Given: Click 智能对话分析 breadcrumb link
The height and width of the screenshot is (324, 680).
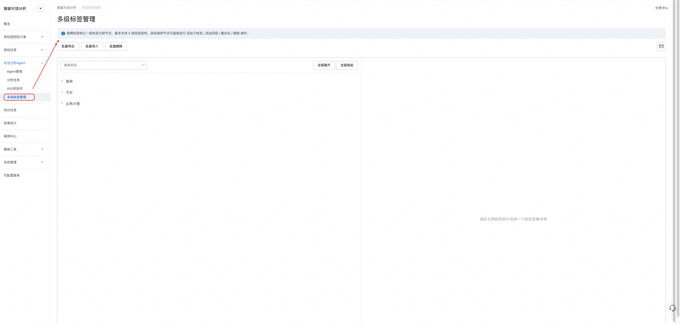Looking at the screenshot, I should tap(67, 8).
